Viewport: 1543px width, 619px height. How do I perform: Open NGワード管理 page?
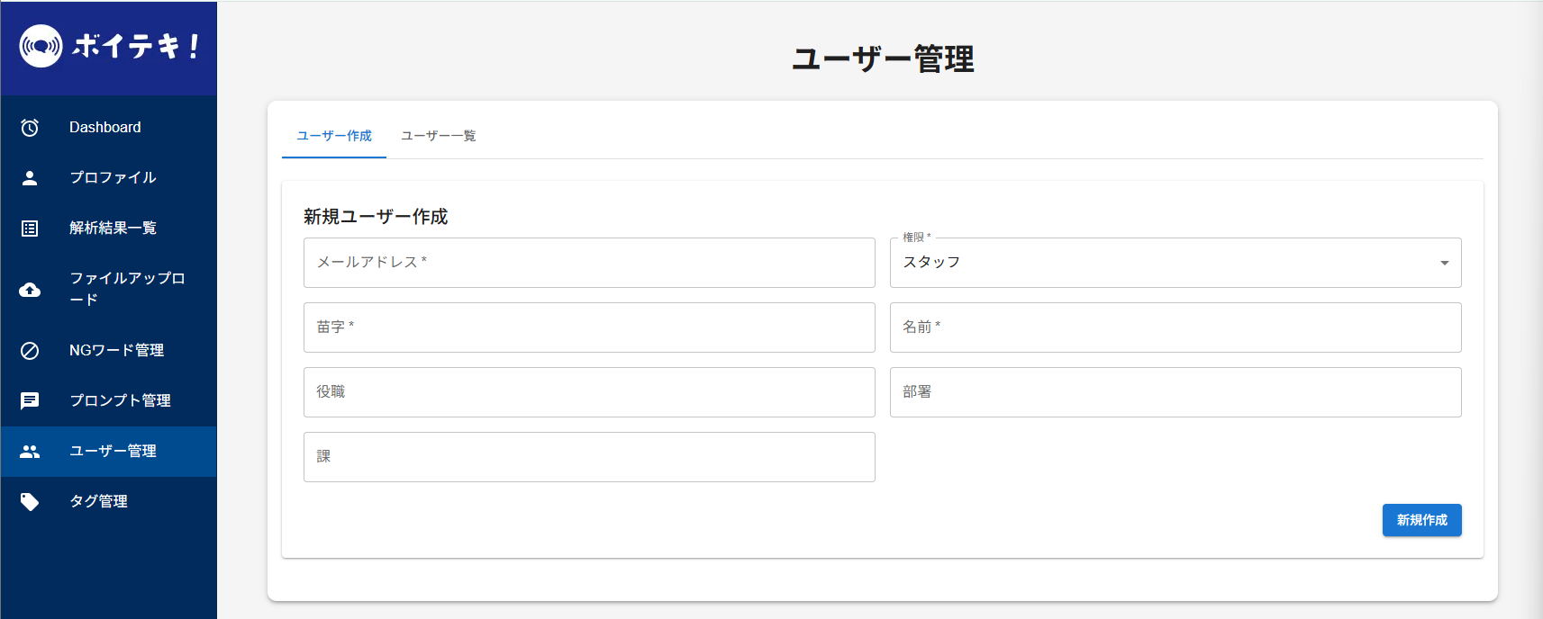tap(108, 351)
